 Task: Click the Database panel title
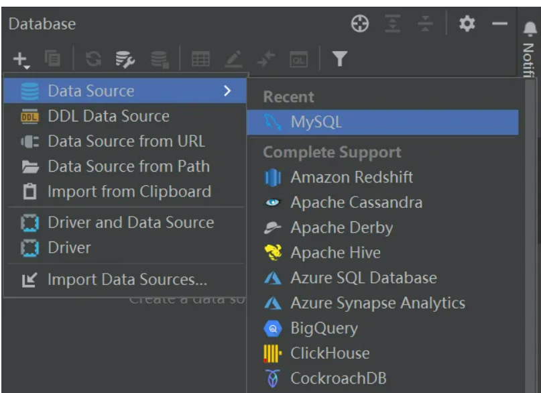[42, 23]
